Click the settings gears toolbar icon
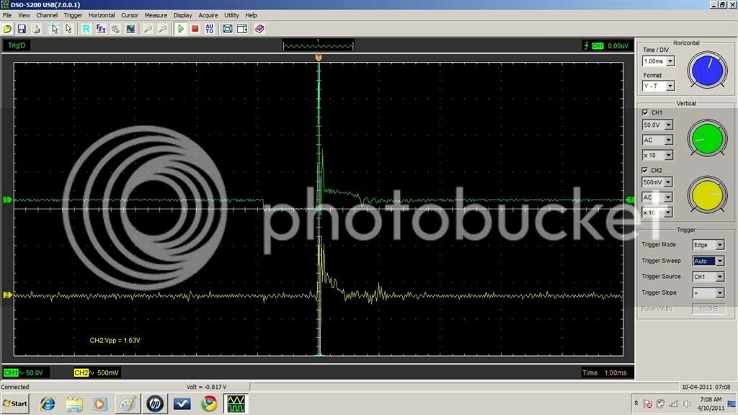Viewport: 738px width, 415px height. pos(116,29)
